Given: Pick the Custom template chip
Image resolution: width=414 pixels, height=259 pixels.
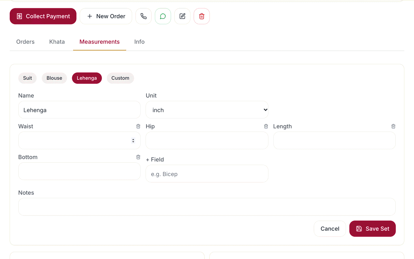Looking at the screenshot, I should [120, 78].
